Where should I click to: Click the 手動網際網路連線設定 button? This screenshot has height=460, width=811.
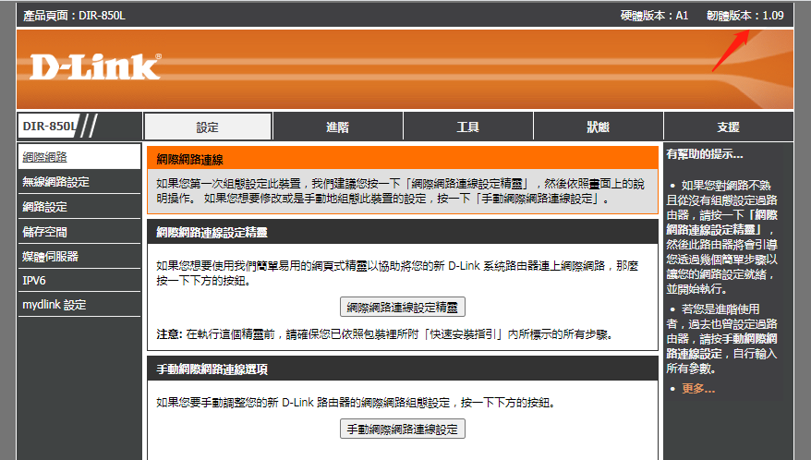403,429
